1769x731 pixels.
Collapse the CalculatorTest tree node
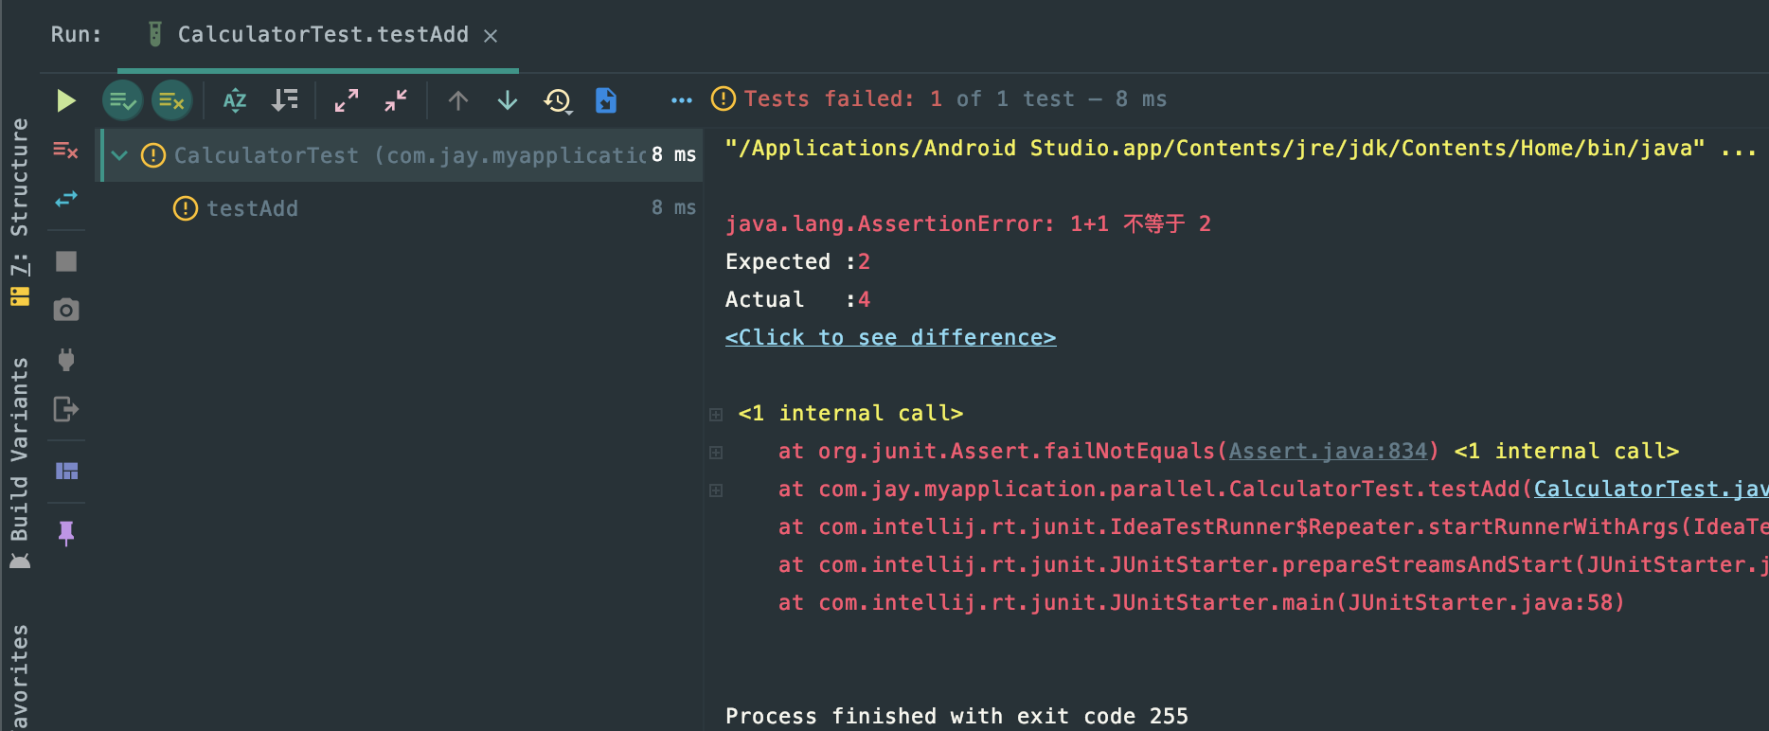[x=119, y=155]
